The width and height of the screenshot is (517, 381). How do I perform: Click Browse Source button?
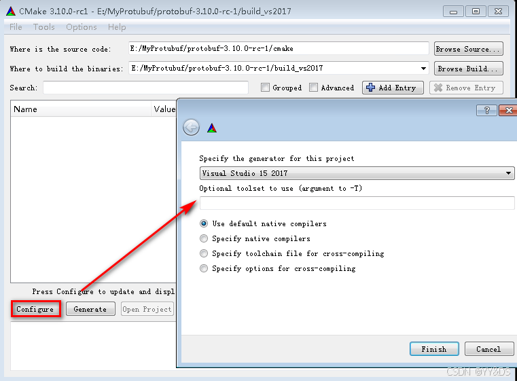point(469,49)
